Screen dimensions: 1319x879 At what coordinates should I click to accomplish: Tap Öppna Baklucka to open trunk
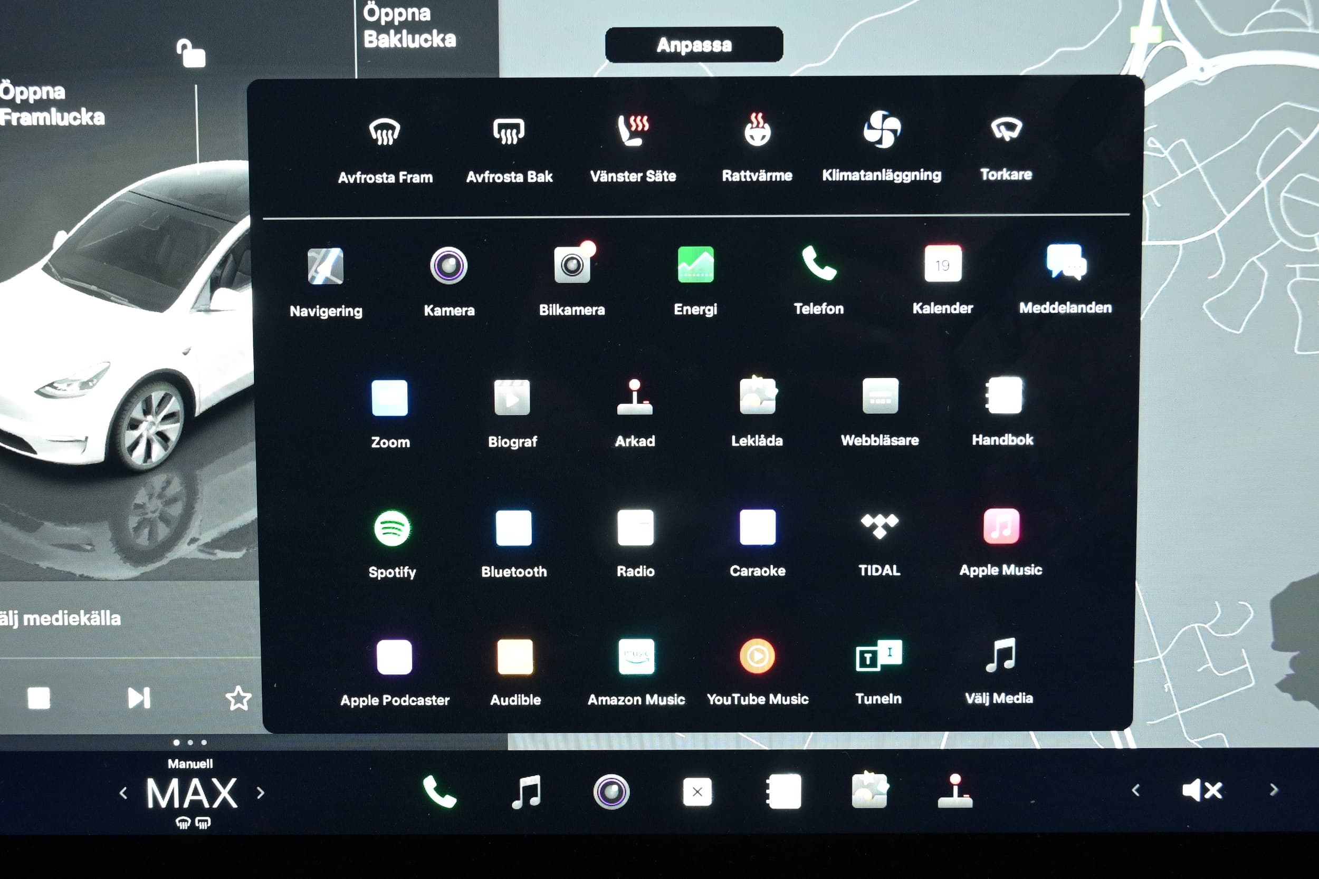pyautogui.click(x=409, y=26)
